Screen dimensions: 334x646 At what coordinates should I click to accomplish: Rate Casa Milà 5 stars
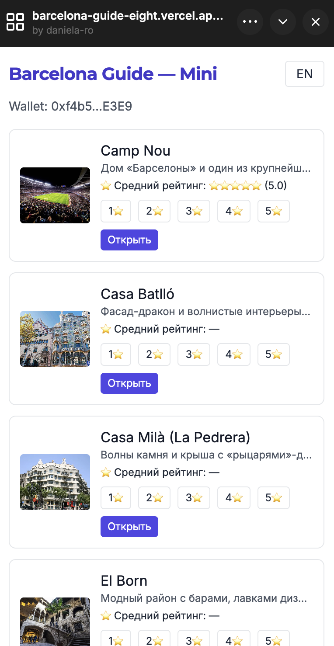pos(274,498)
